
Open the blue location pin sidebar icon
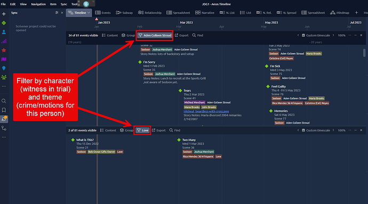tap(4, 68)
